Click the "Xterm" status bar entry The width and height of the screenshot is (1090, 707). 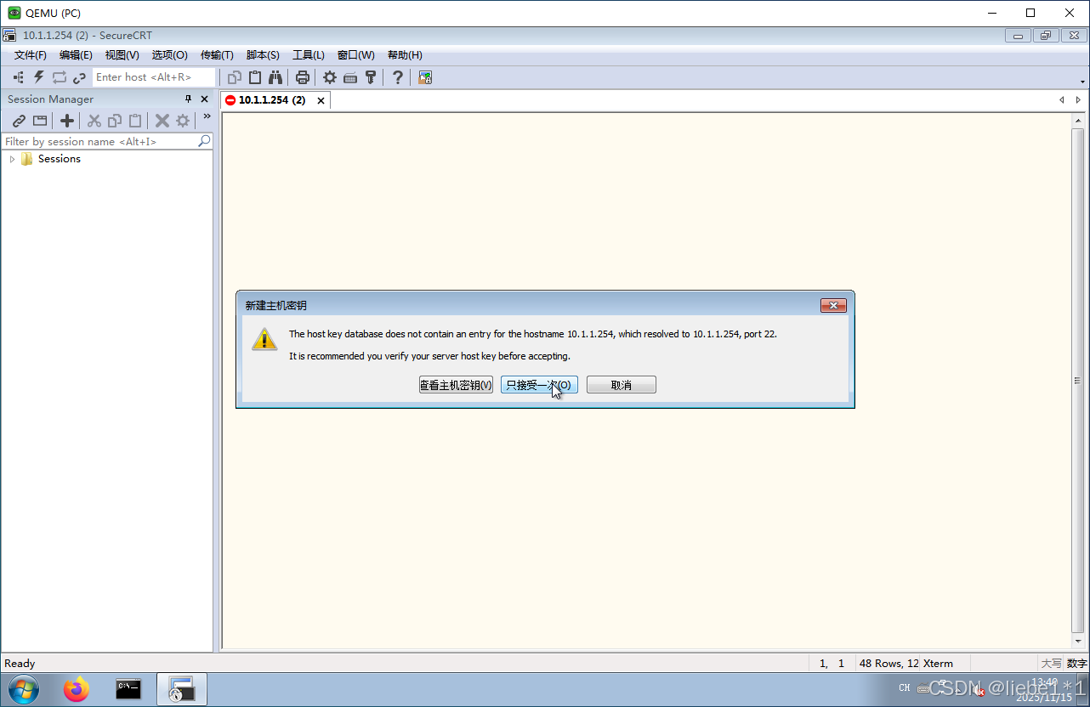(x=938, y=664)
